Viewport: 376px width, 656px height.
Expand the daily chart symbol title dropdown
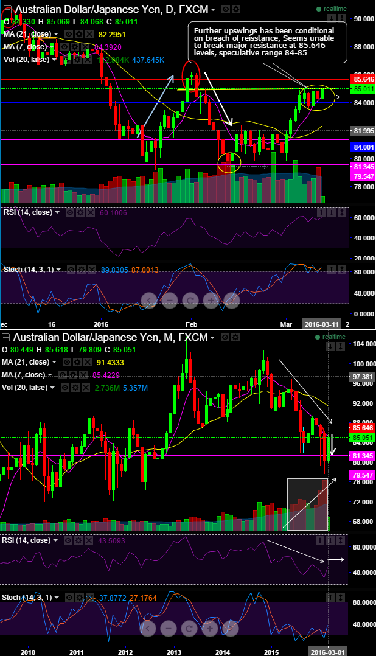214,9
